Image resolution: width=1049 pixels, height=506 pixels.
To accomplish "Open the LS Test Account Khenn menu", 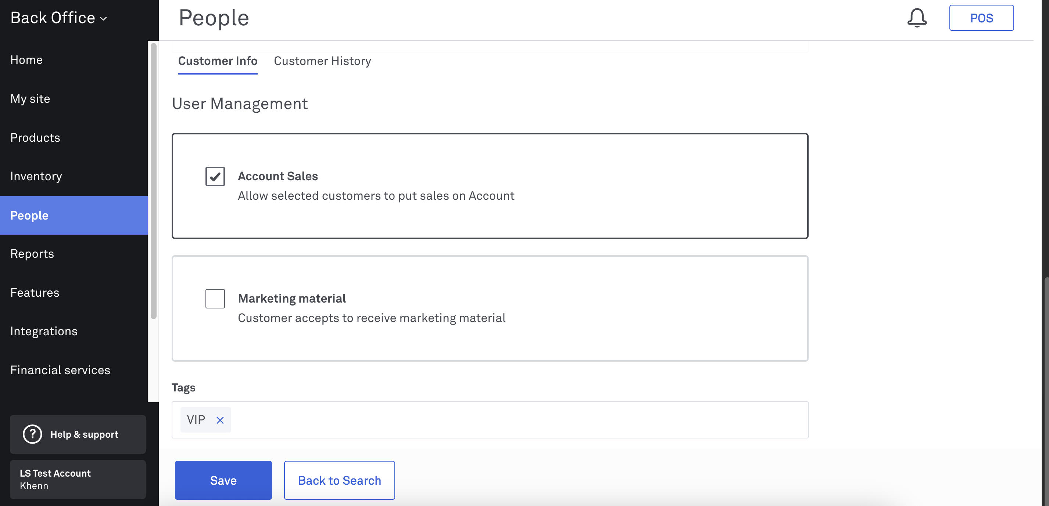I will click(x=78, y=479).
